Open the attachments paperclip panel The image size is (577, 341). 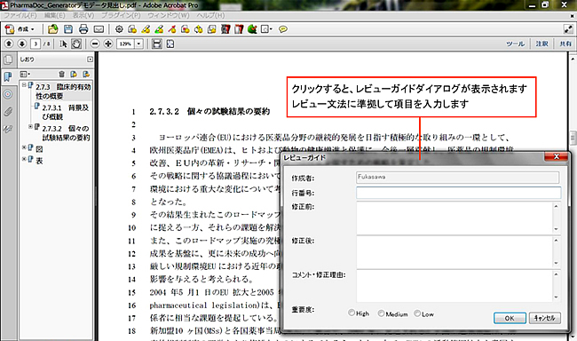click(x=8, y=111)
